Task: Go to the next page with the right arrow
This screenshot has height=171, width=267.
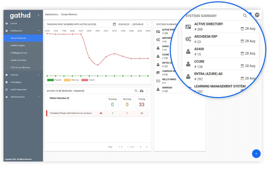Action: coord(147,147)
